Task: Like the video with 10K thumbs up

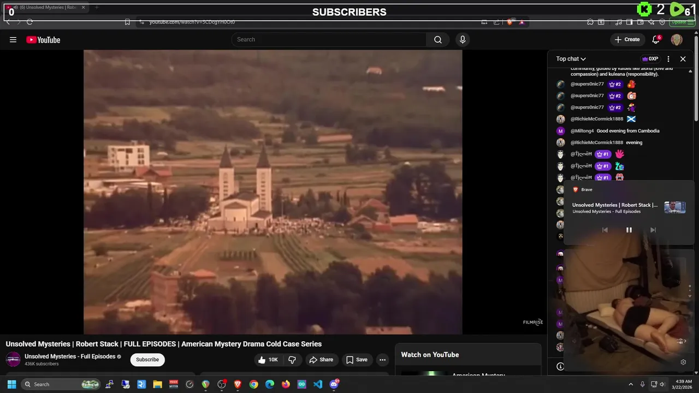Action: pyautogui.click(x=268, y=360)
